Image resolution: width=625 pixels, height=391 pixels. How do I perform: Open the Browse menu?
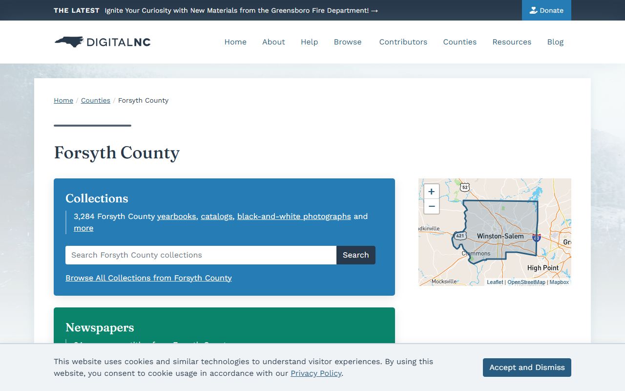click(348, 42)
